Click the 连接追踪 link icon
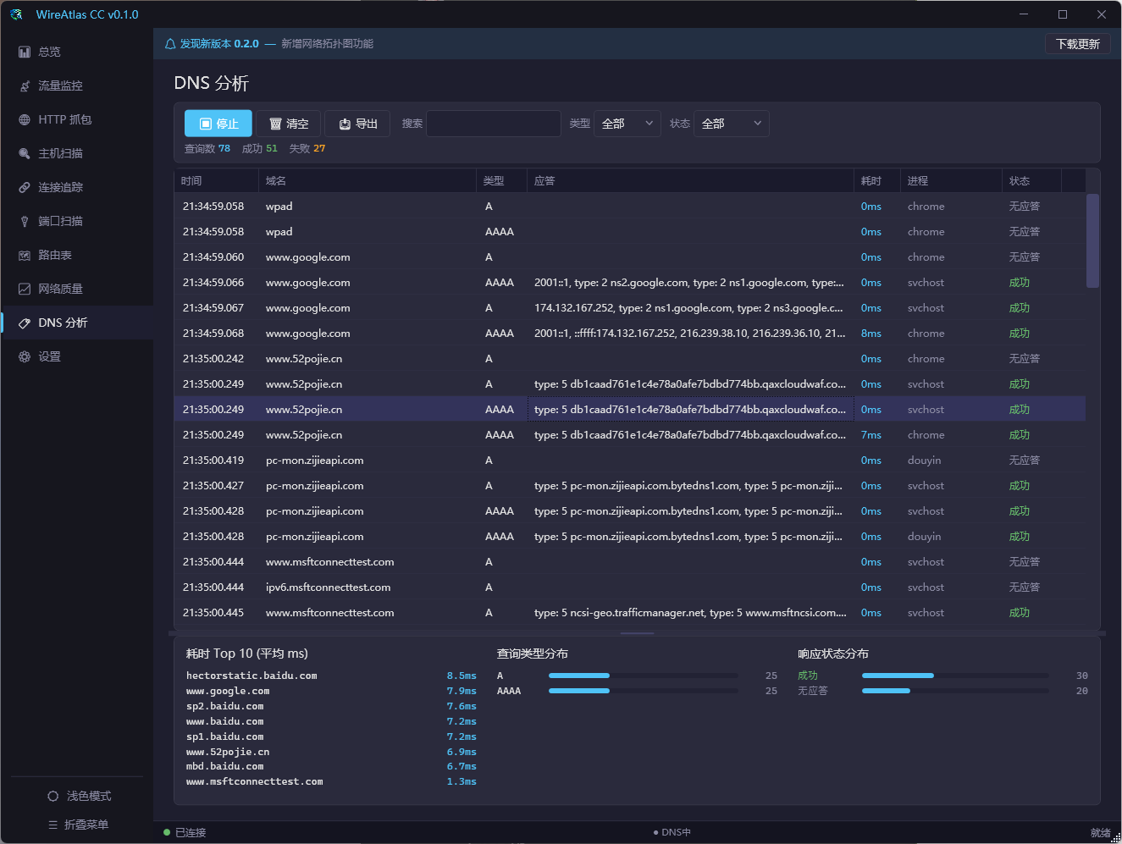Viewport: 1122px width, 844px height. 25,187
